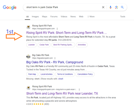Open the Tools search options

(123, 17)
